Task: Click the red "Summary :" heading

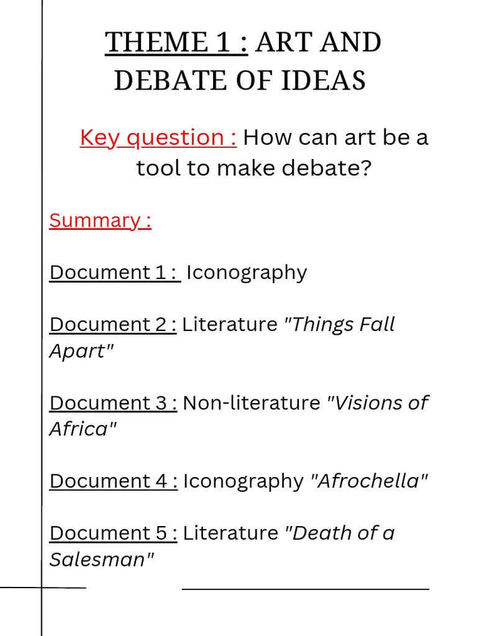Action: coord(101,220)
